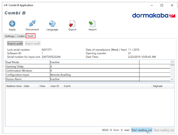Click the Disconnect plug icon
178x135 pixels.
point(32,24)
